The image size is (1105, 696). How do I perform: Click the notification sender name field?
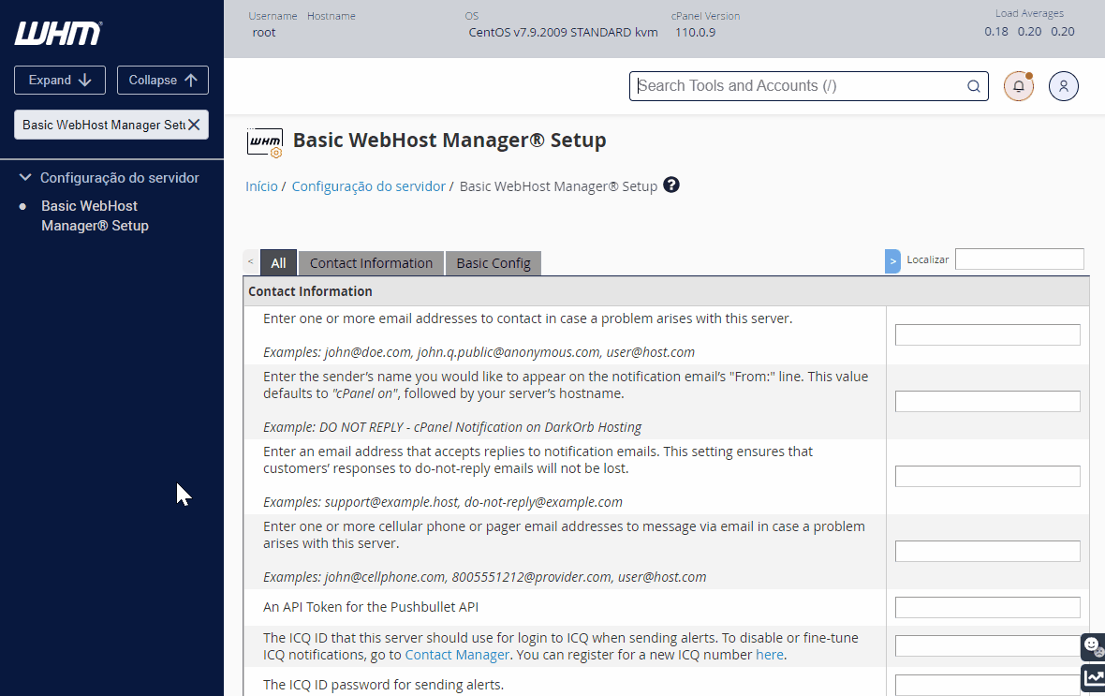[987, 401]
